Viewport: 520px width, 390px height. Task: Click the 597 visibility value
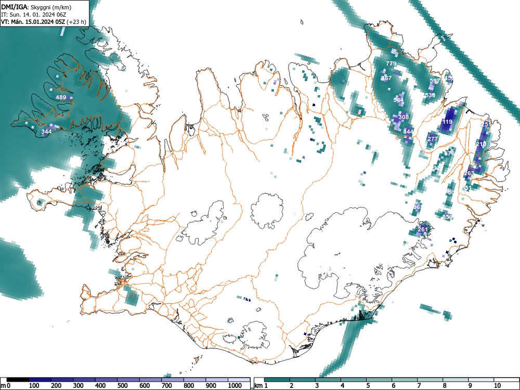click(x=434, y=81)
